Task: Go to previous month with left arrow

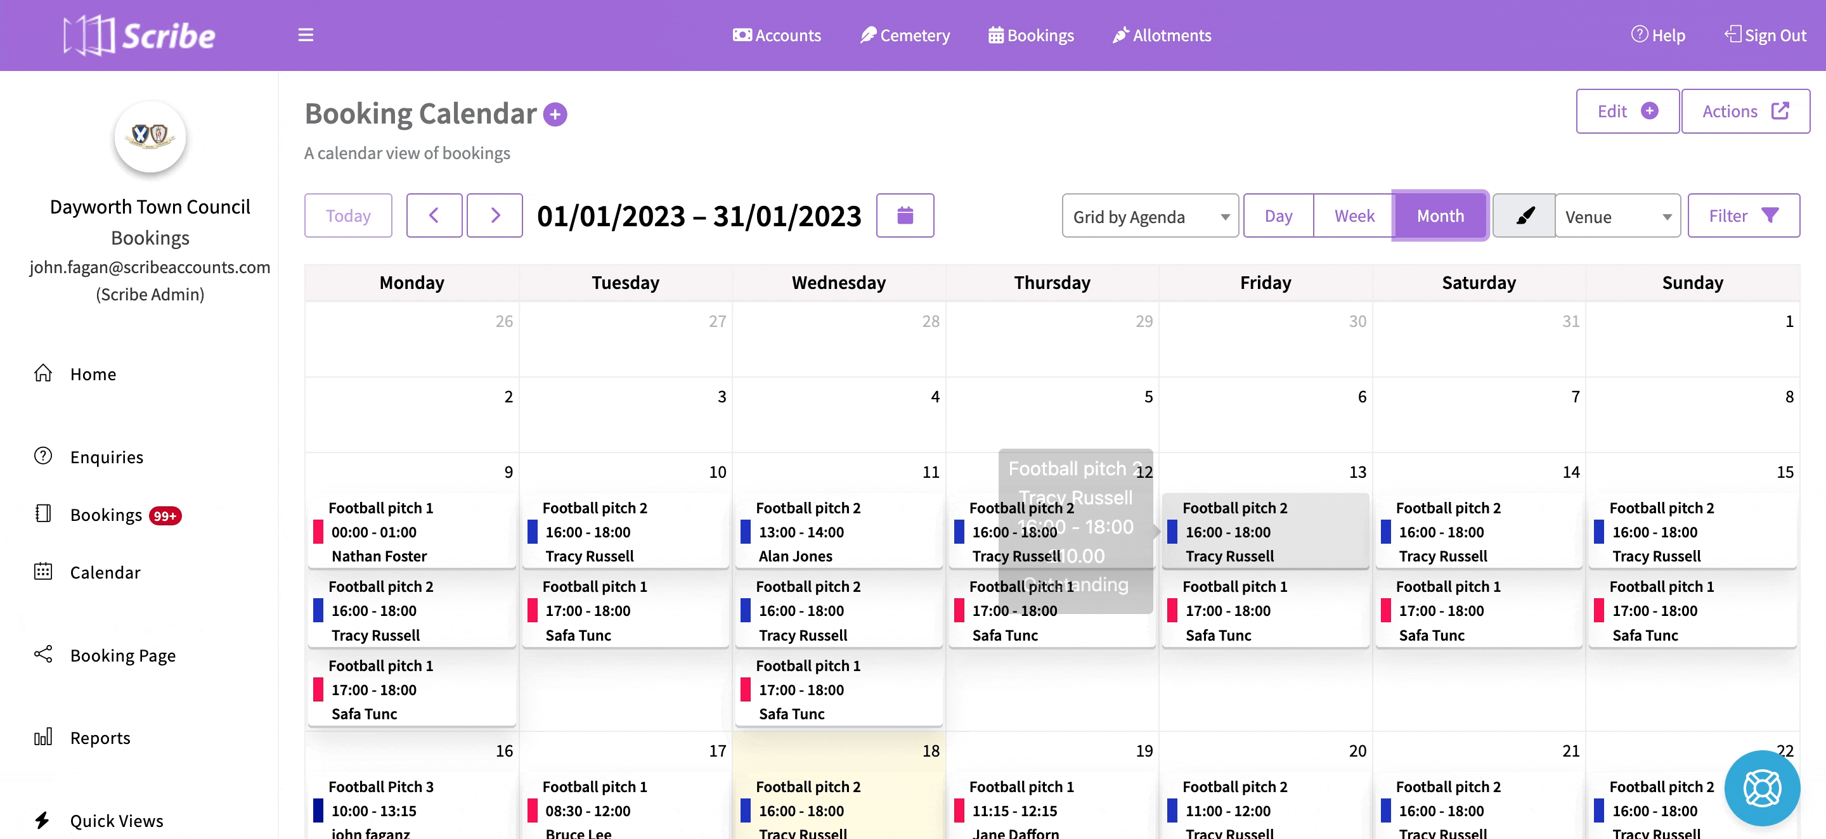Action: pos(434,215)
